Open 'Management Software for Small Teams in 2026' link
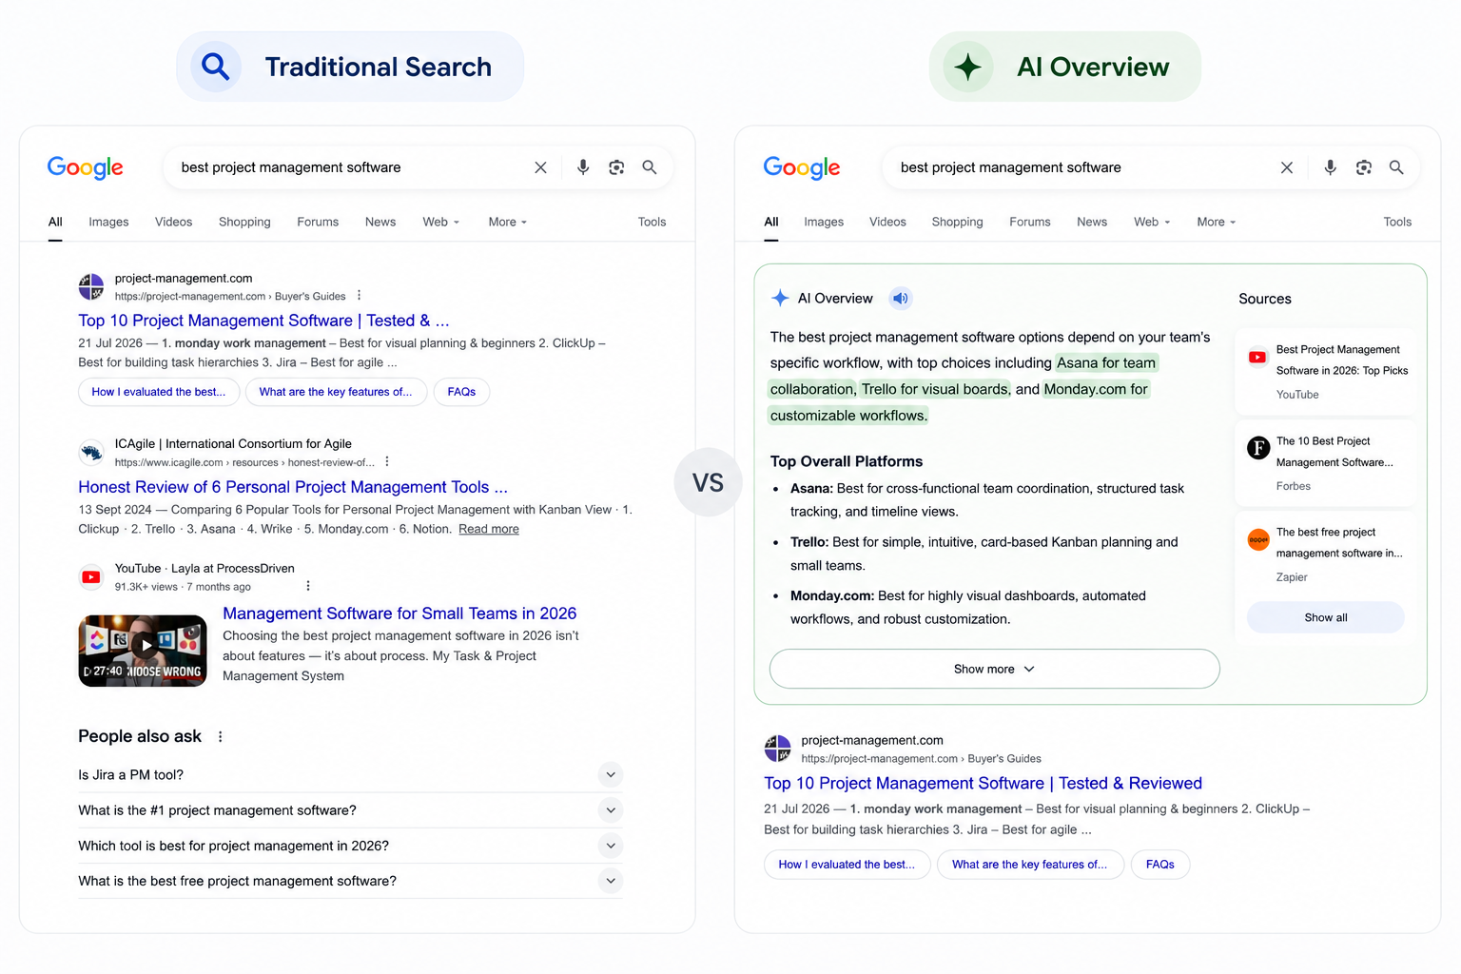This screenshot has height=974, width=1461. click(399, 614)
